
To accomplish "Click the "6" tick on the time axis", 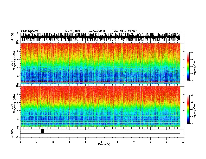I will (118, 142).
